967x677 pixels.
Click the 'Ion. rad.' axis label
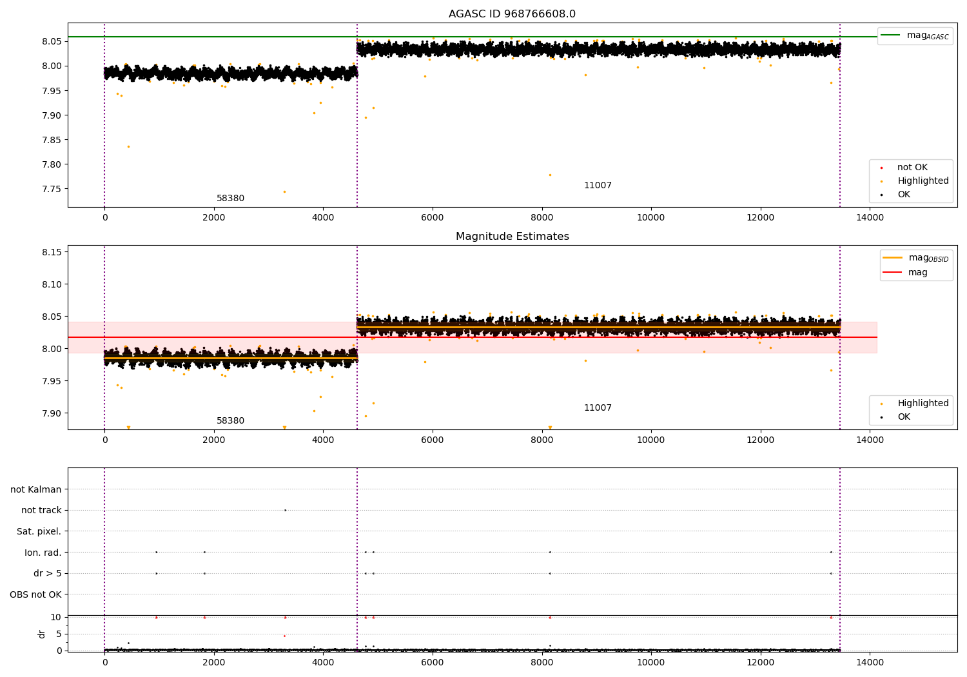[x=43, y=553]
